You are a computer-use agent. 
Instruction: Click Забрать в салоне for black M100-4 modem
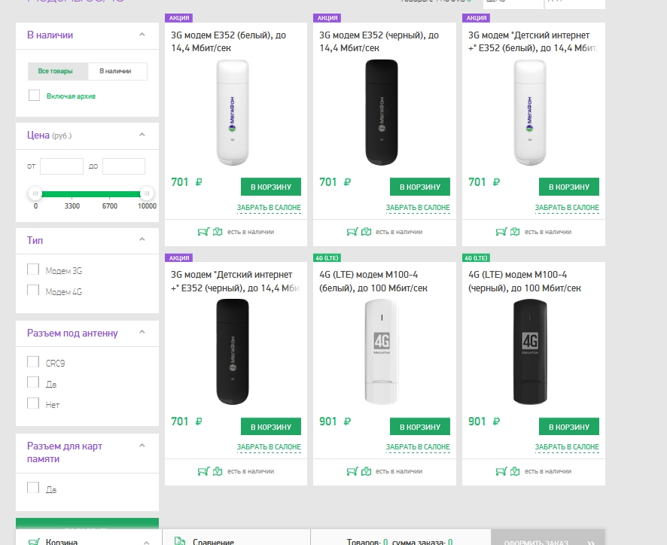(567, 447)
